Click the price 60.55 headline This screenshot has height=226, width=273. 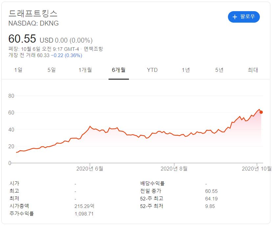coord(22,38)
